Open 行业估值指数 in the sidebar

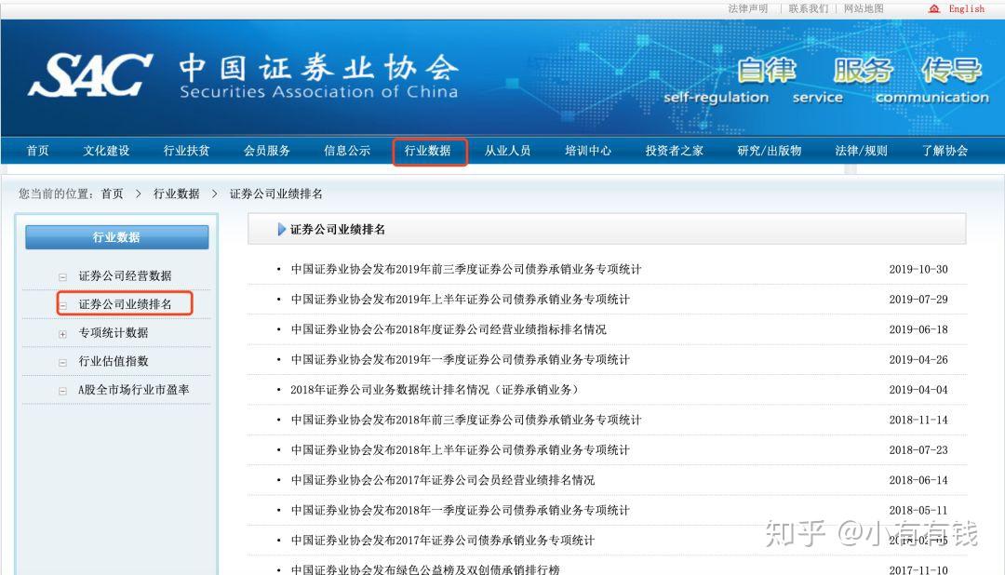114,361
